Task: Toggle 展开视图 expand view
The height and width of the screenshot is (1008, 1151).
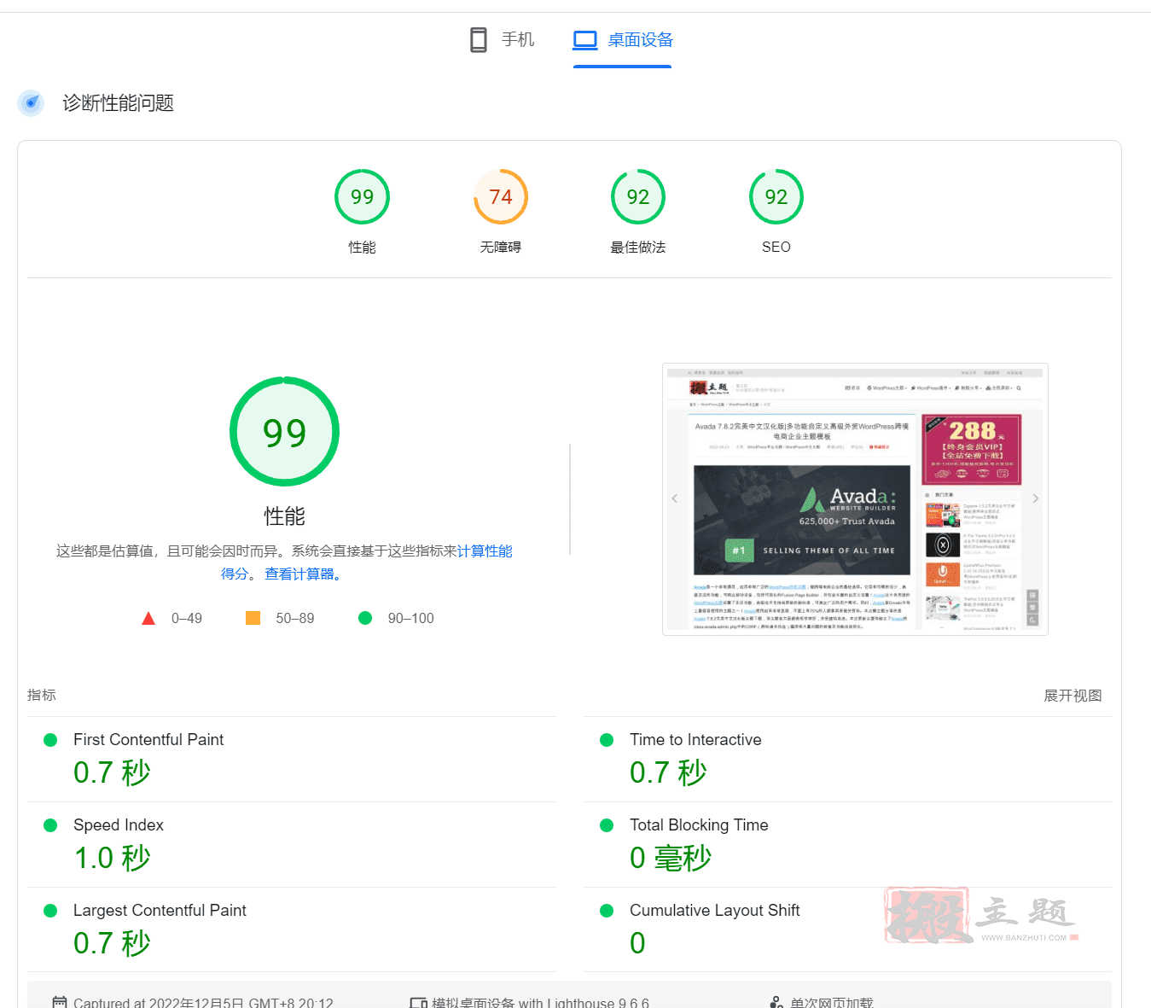Action: click(x=1073, y=696)
